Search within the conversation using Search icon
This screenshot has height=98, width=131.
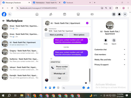tap(114, 40)
